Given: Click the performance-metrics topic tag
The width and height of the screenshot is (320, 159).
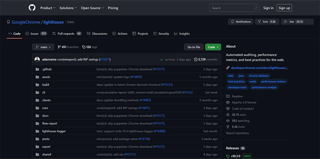Looking at the screenshot, I should [273, 81].
